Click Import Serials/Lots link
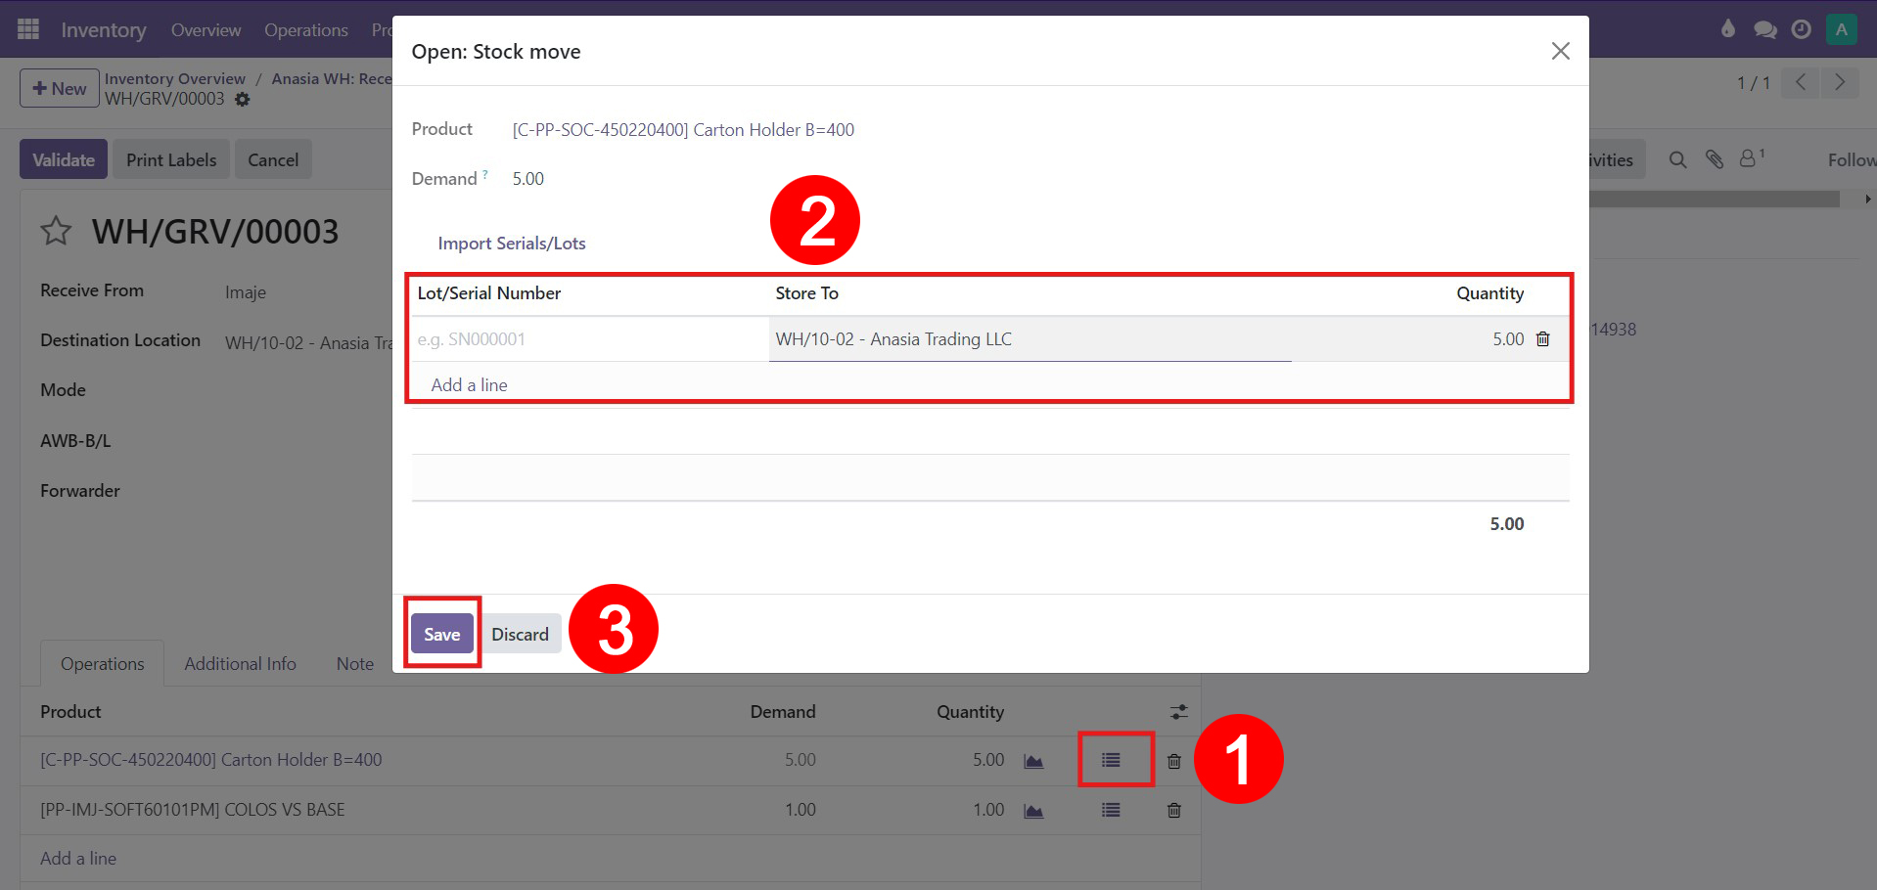The height and width of the screenshot is (890, 1877). 511,244
